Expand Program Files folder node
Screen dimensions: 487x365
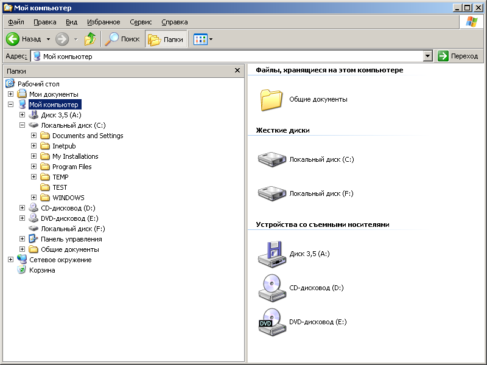coord(33,166)
